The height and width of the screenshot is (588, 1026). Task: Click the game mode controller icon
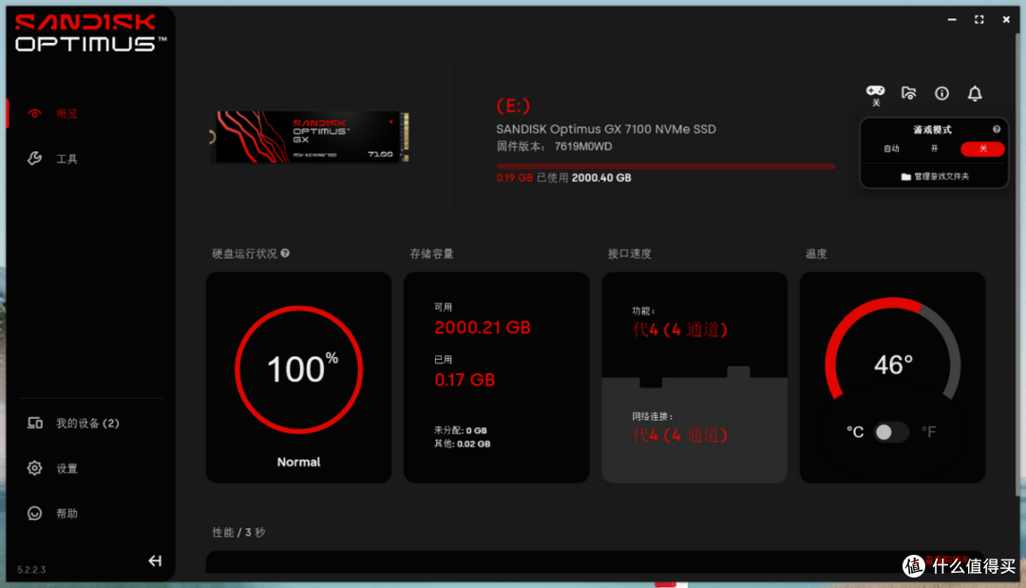click(876, 91)
